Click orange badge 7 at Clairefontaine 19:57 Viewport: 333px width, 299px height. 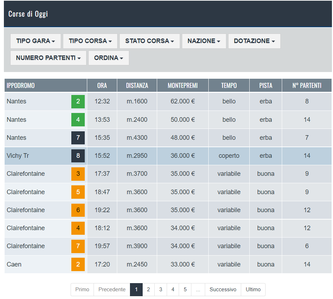(x=78, y=246)
